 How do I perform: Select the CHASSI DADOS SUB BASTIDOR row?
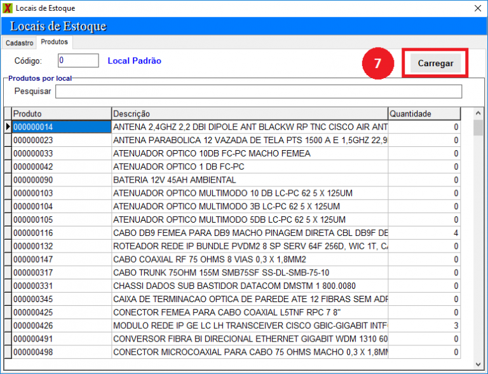click(x=249, y=286)
